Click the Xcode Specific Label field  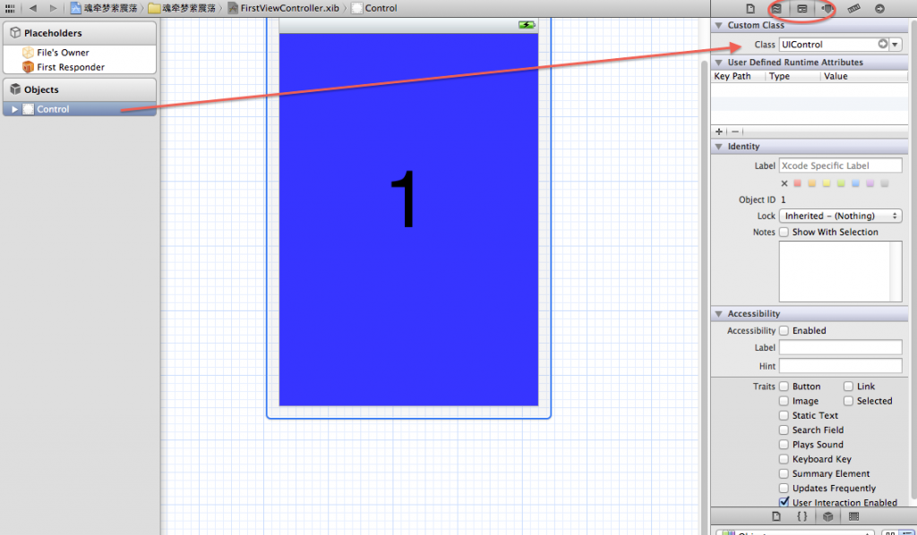pyautogui.click(x=840, y=166)
